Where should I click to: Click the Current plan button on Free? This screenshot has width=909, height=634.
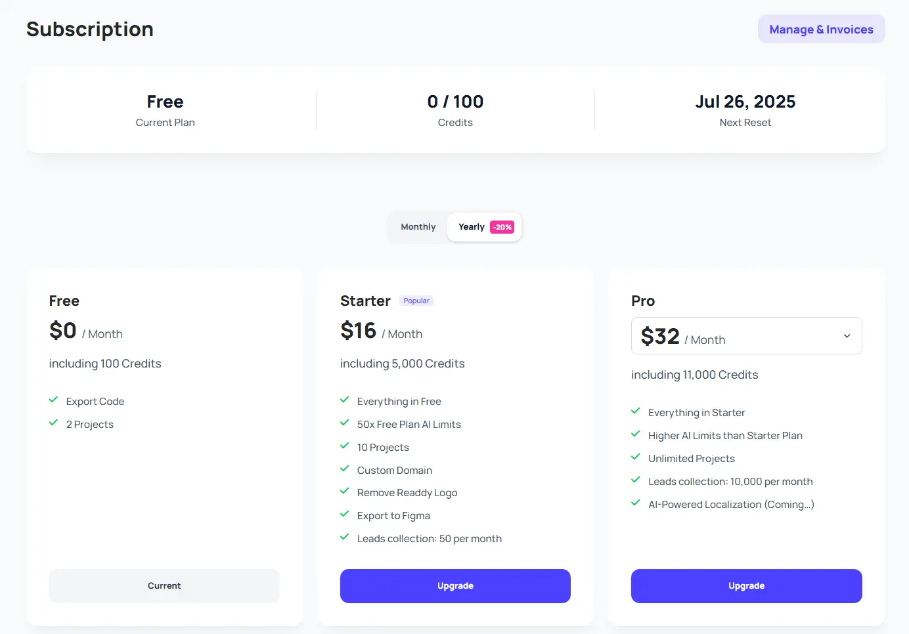[164, 586]
